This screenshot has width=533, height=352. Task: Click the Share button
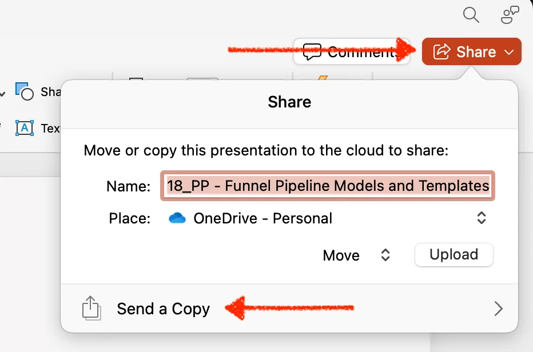471,51
